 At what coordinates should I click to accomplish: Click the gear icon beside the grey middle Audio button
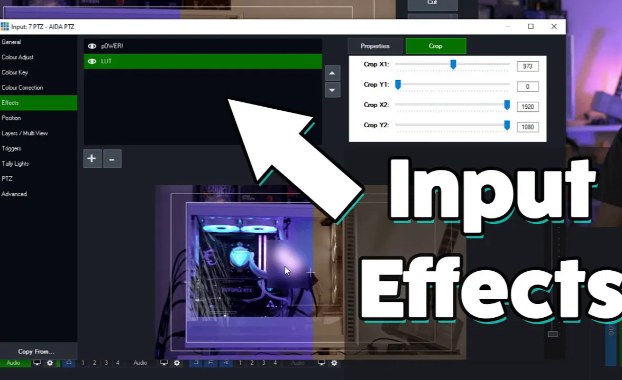177,363
